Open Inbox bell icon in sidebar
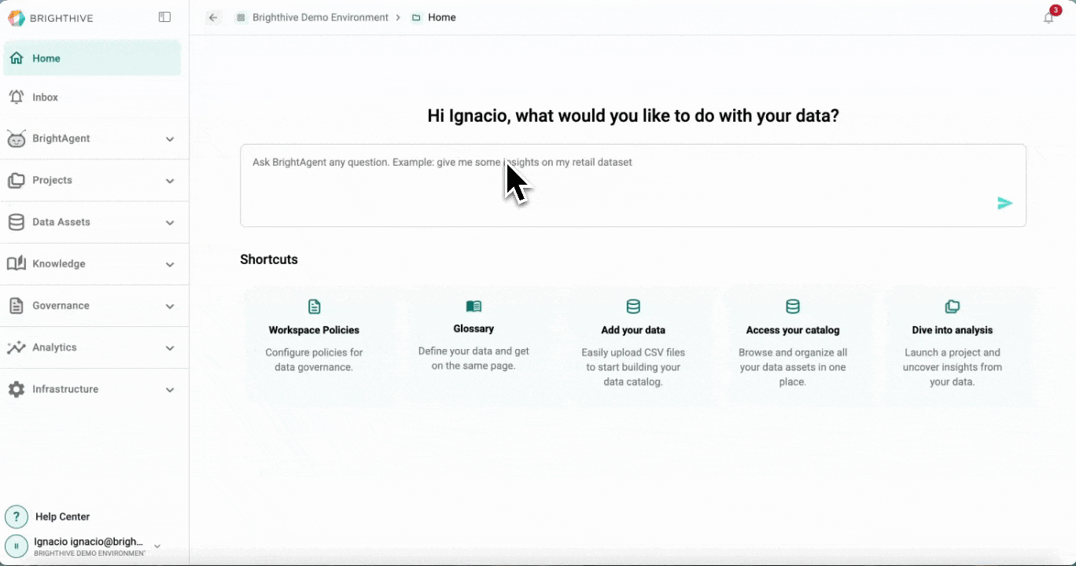 17,97
